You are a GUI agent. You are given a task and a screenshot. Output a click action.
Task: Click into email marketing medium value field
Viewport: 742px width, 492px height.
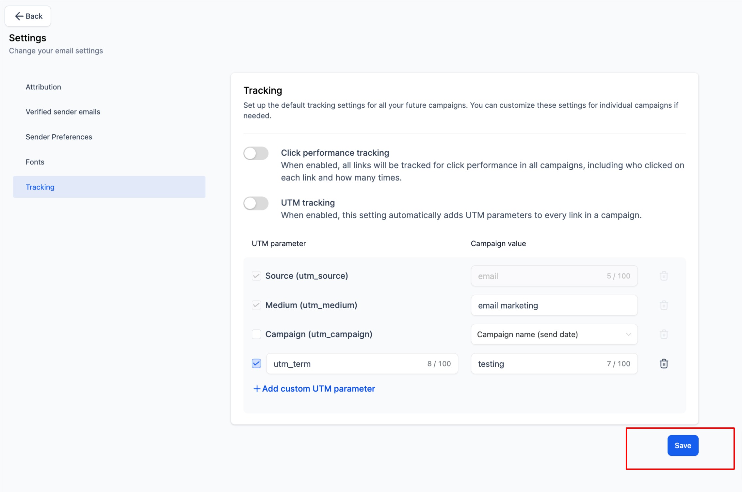click(x=554, y=305)
